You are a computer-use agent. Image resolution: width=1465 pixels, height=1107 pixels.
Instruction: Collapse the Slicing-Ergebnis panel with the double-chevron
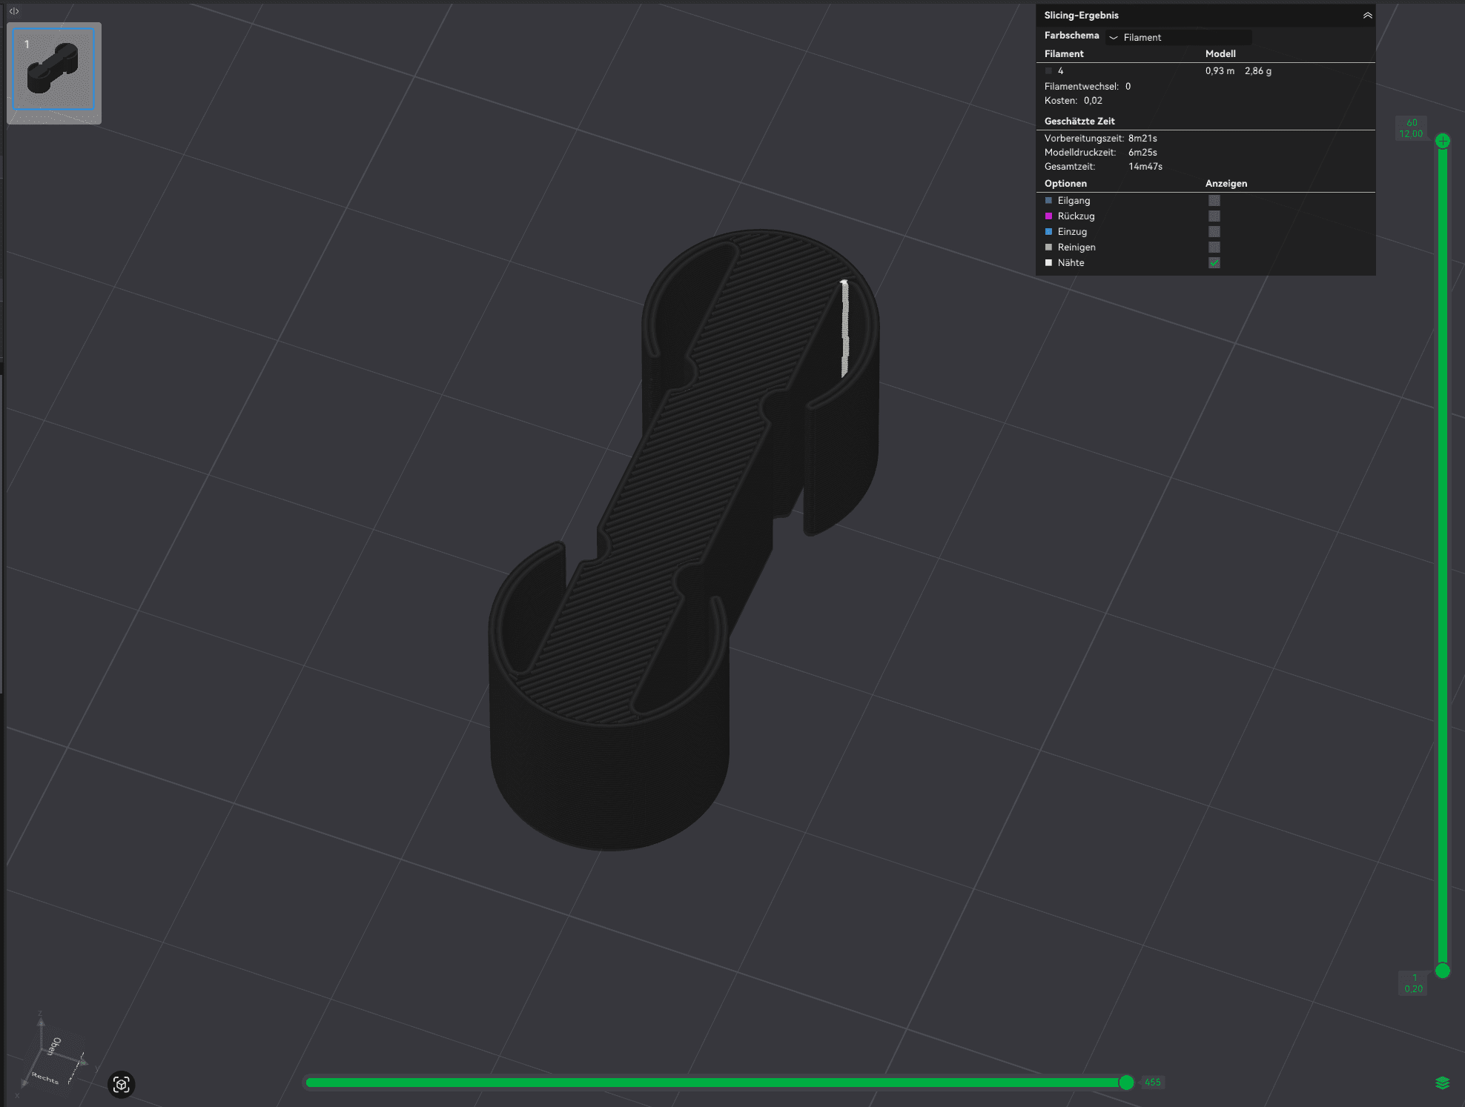pyautogui.click(x=1367, y=16)
